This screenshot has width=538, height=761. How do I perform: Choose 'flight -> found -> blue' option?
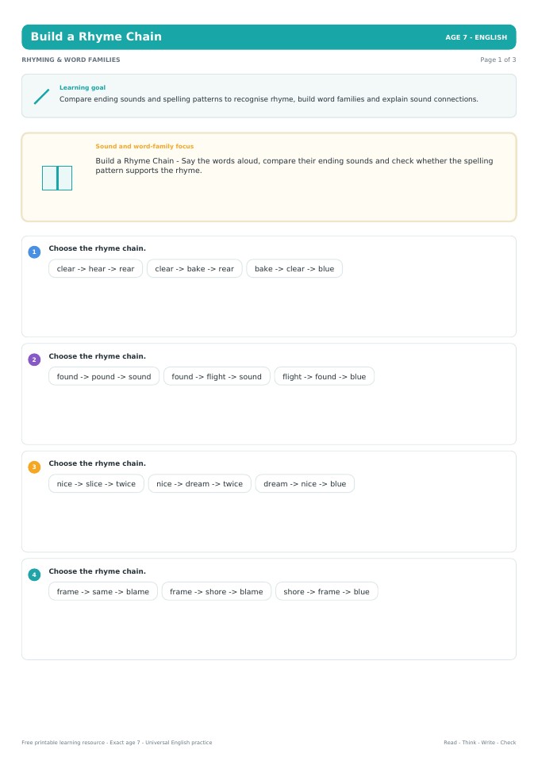[325, 376]
